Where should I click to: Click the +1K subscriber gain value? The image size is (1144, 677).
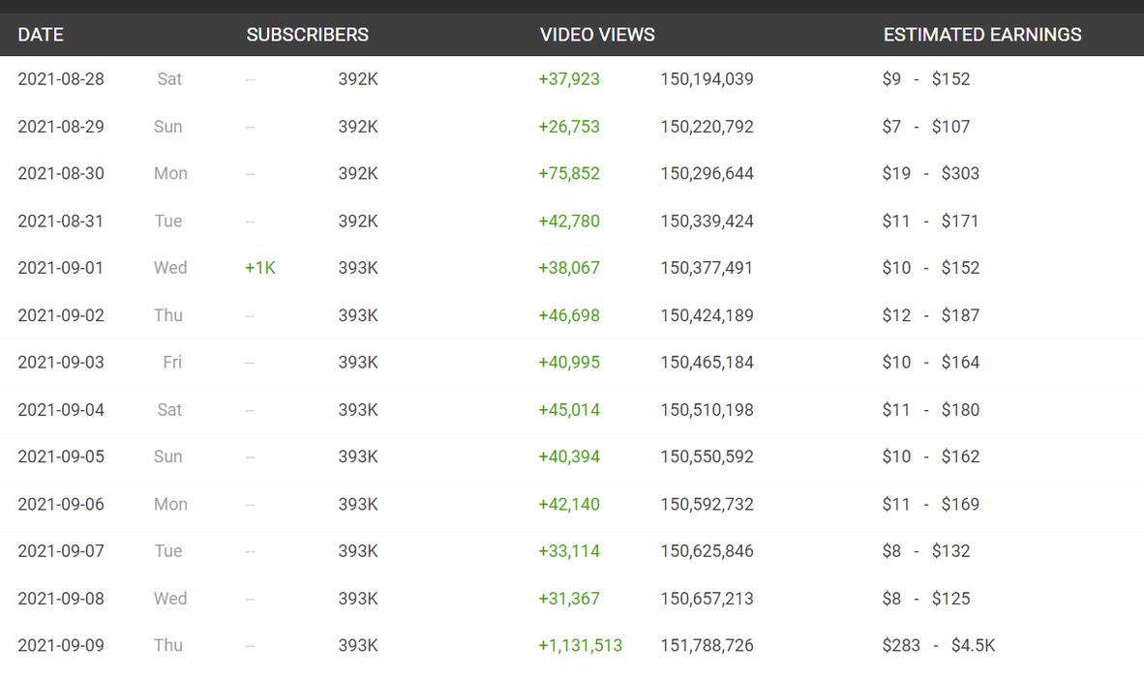[x=260, y=268]
